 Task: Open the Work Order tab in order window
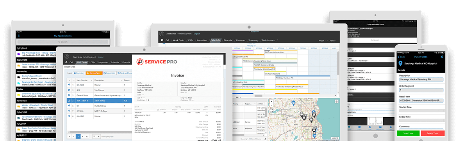tap(82, 63)
